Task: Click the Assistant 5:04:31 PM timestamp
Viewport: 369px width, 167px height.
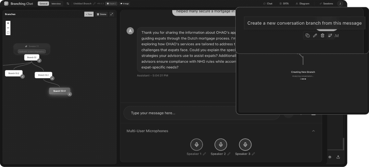Action: tap(152, 76)
